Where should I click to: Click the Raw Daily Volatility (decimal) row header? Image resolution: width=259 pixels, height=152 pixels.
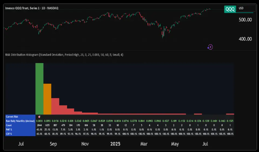[x=20, y=121]
